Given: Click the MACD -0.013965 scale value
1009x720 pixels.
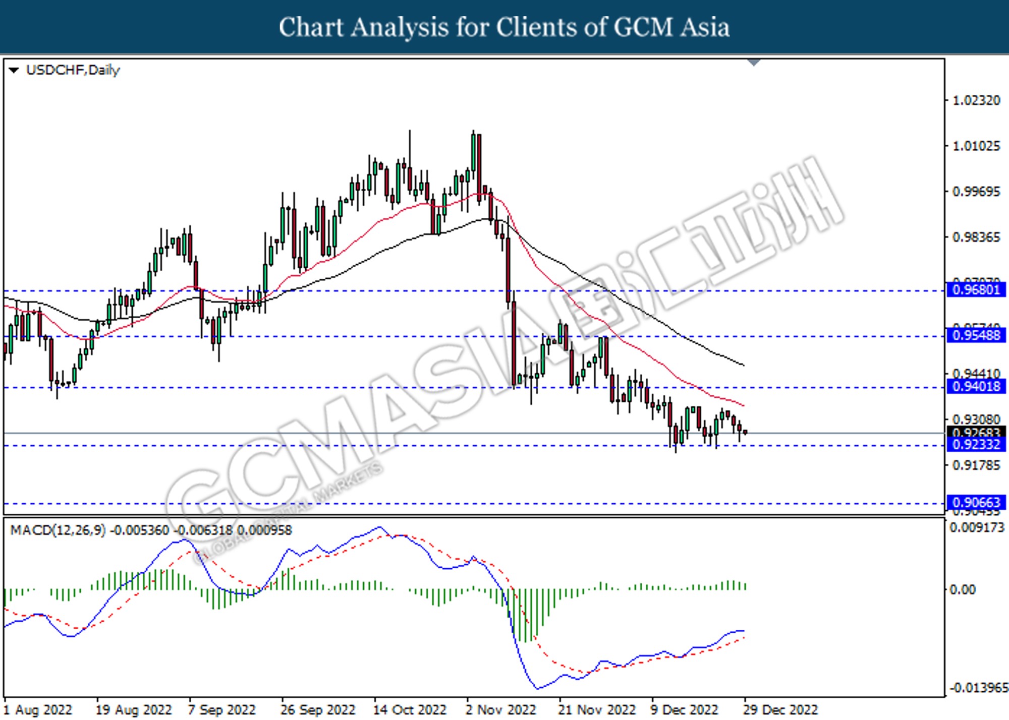Looking at the screenshot, I should pos(979,688).
